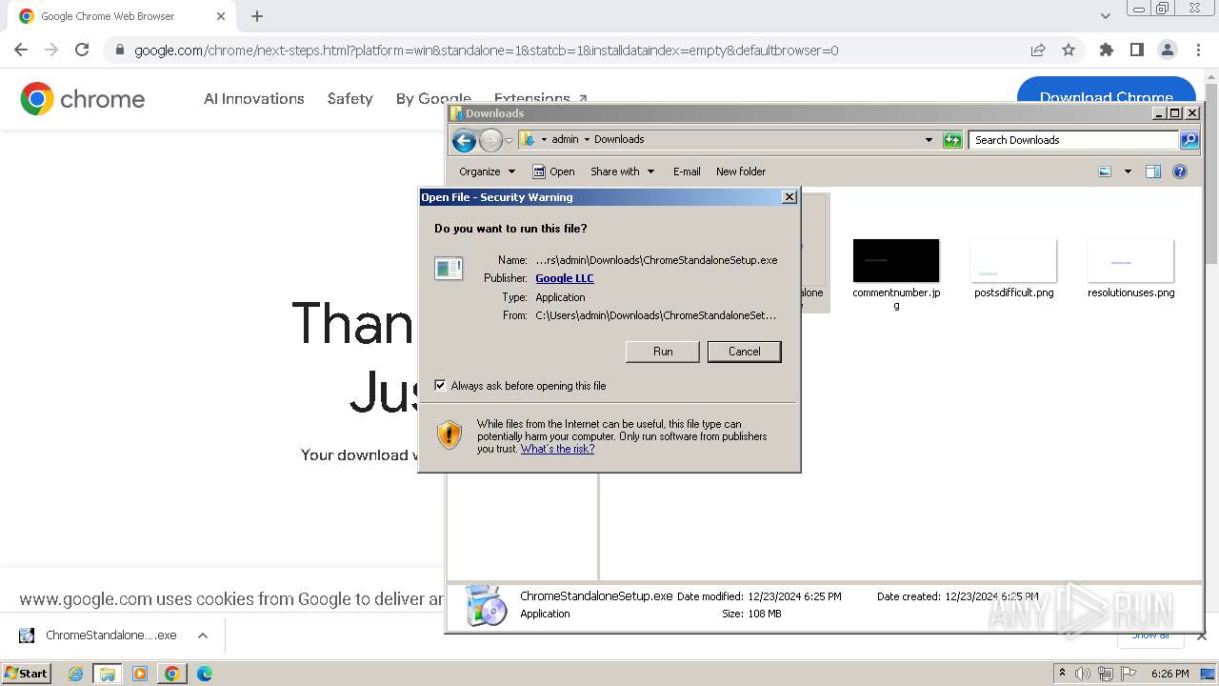Go back in the Downloads Explorer window
This screenshot has height=686, width=1219.
coord(464,140)
